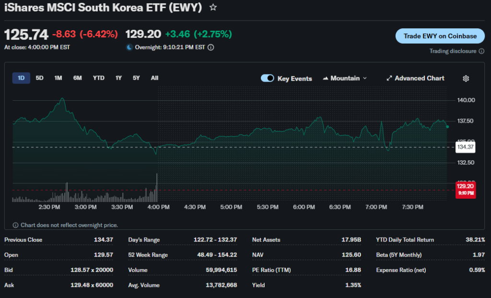Click the red 129.20 overnight price marker
Viewport: 491px width, 298px height.
click(465, 189)
